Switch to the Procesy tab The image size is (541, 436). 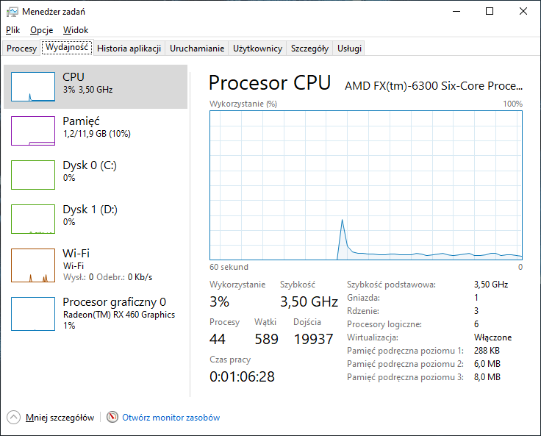click(x=21, y=49)
